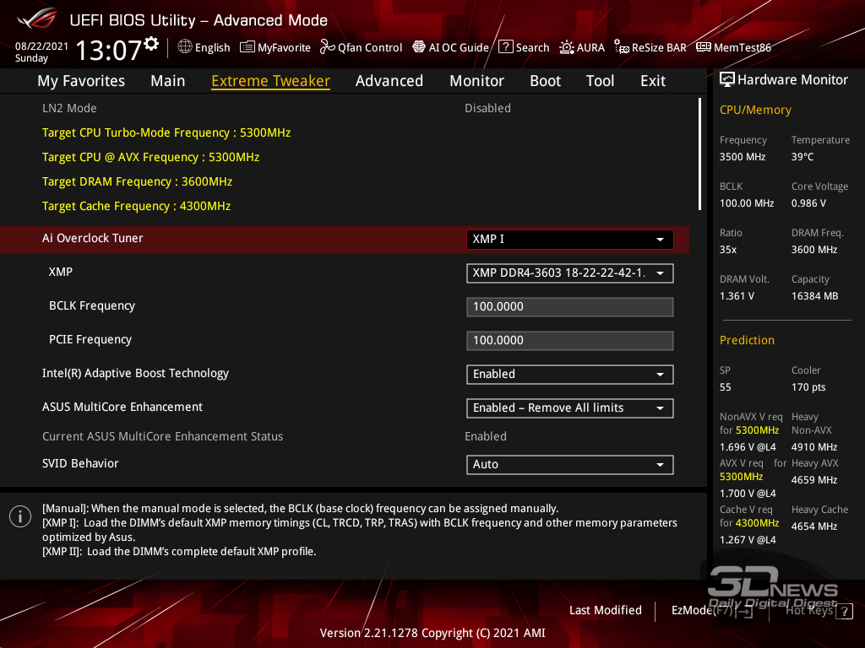Click the MyFavorite list icon
This screenshot has width=865, height=648.
click(248, 47)
